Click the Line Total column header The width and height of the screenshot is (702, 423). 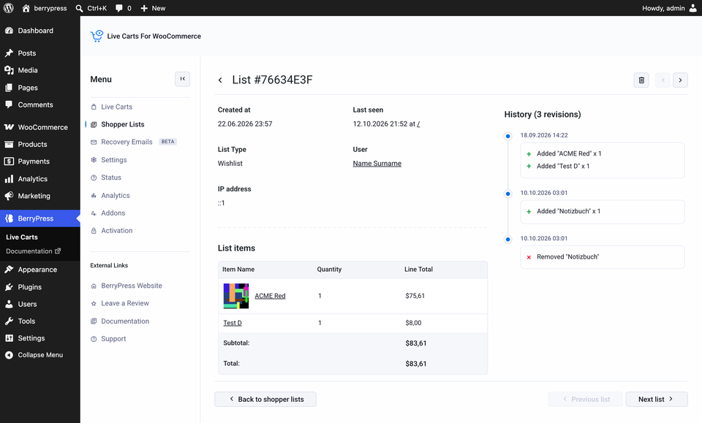418,269
